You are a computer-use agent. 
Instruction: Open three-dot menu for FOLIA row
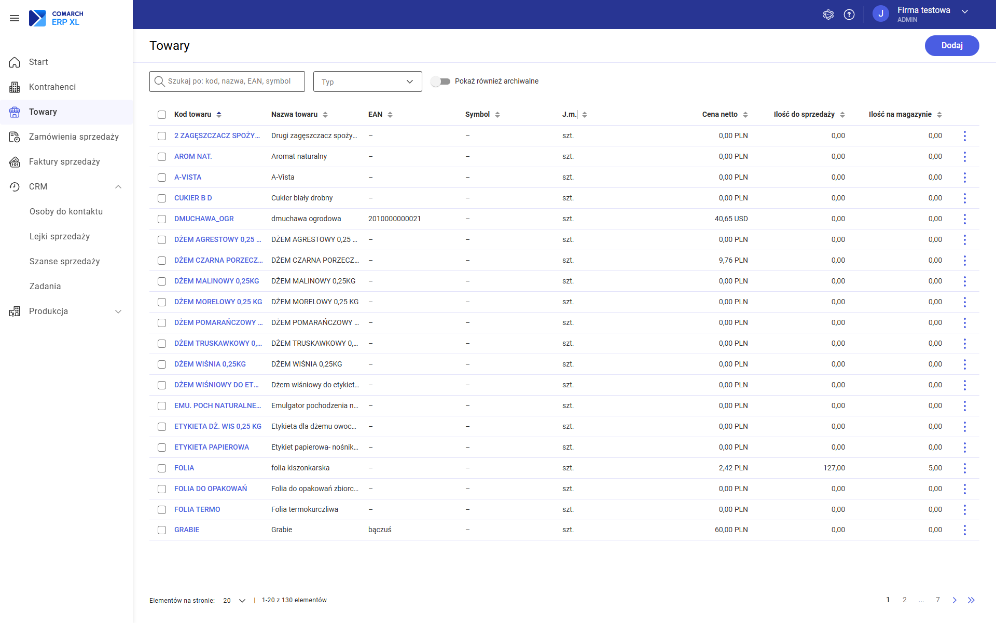click(964, 468)
